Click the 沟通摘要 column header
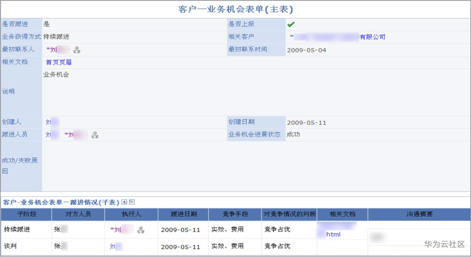This screenshot has height=257, width=471. (419, 214)
